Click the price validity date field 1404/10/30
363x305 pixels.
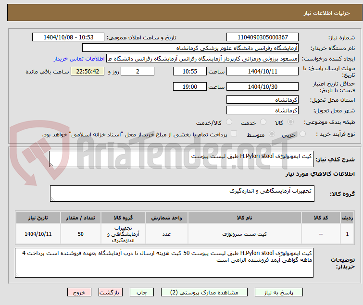[x=263, y=86]
